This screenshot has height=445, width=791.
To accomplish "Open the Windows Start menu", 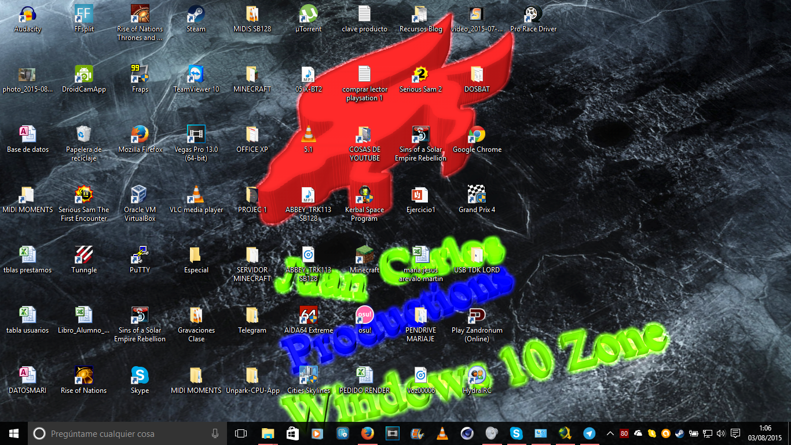I will coord(14,433).
